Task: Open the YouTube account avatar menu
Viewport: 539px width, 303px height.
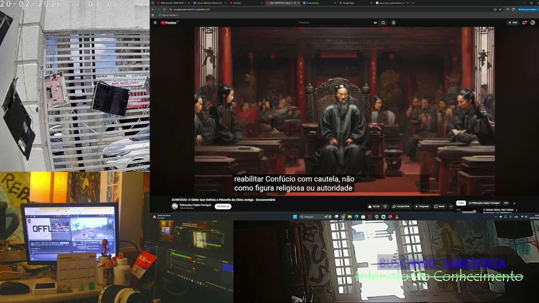Action: pos(533,23)
